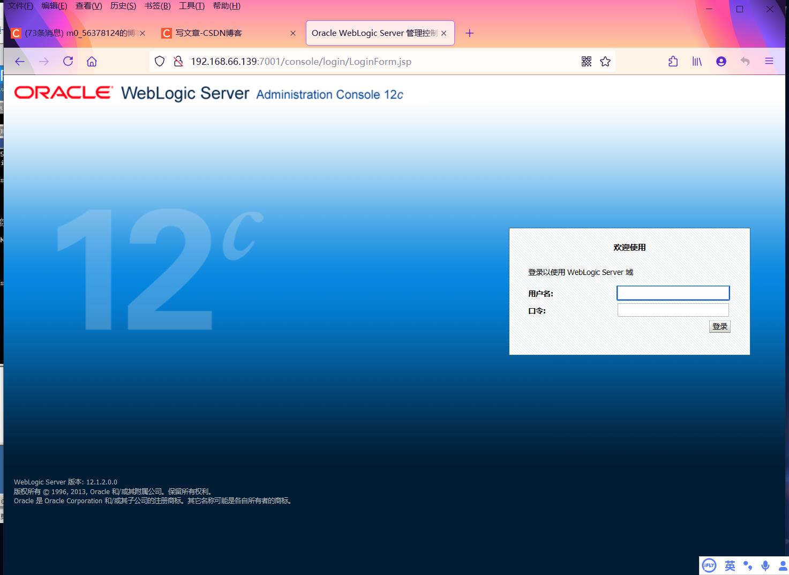Toggle the 英 input language indicator
The width and height of the screenshot is (789, 575).
coord(730,565)
